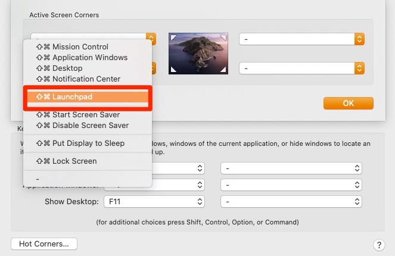Click the Show Desktop: label
This screenshot has height=256, width=395.
(72, 202)
